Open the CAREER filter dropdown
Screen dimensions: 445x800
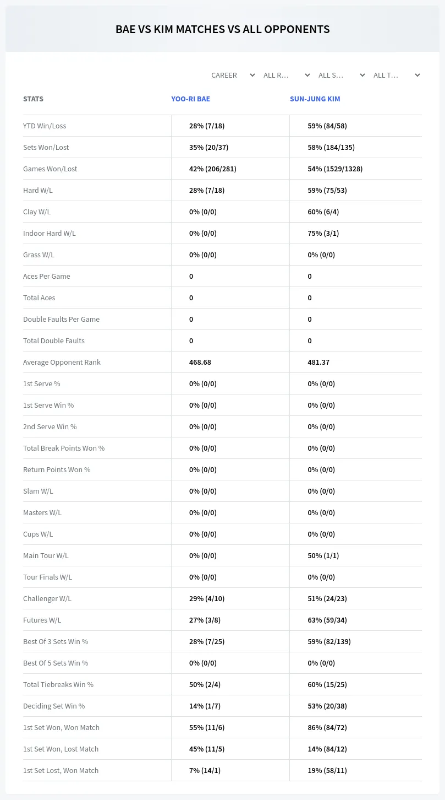coord(233,75)
